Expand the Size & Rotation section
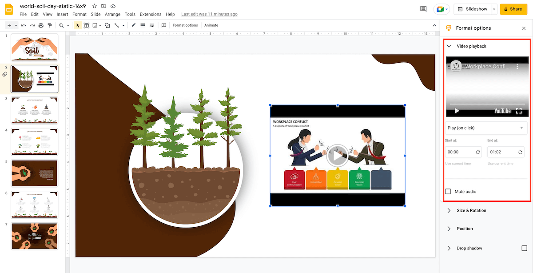This screenshot has height=273, width=533. [449, 210]
